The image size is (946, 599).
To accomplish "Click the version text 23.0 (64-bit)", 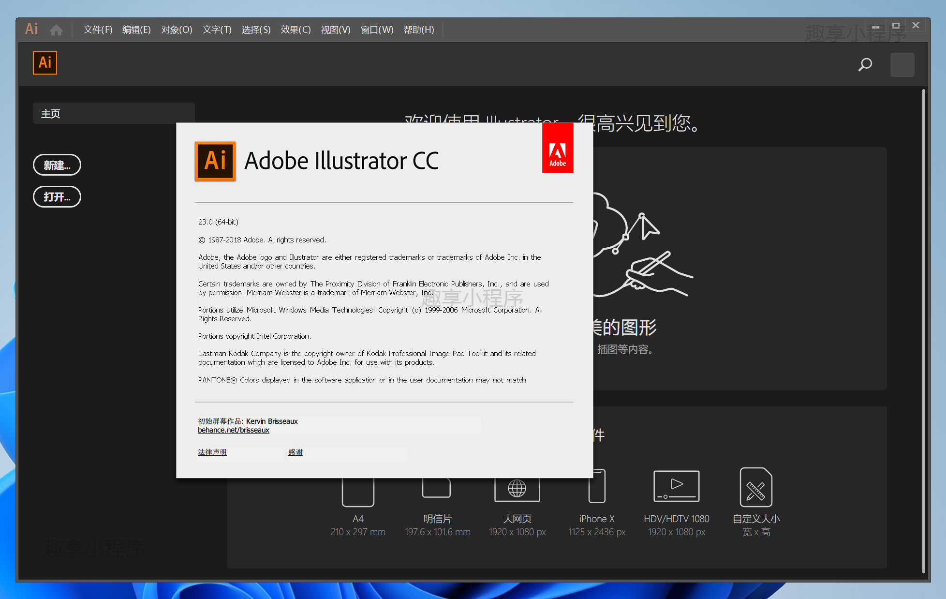I will [x=218, y=222].
